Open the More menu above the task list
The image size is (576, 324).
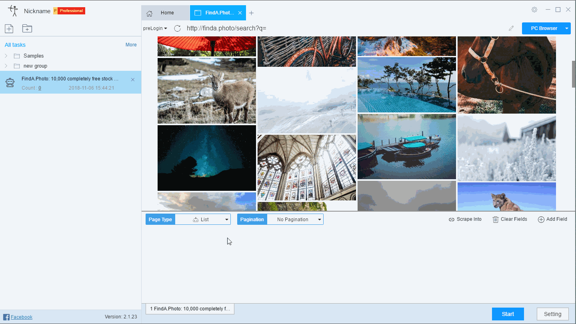pyautogui.click(x=131, y=44)
